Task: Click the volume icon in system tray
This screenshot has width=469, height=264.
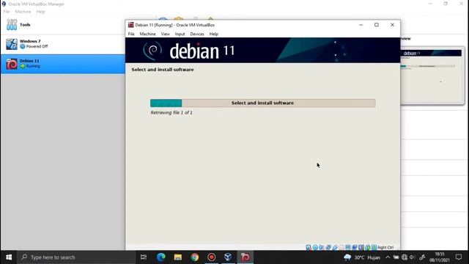Action: pos(412,257)
